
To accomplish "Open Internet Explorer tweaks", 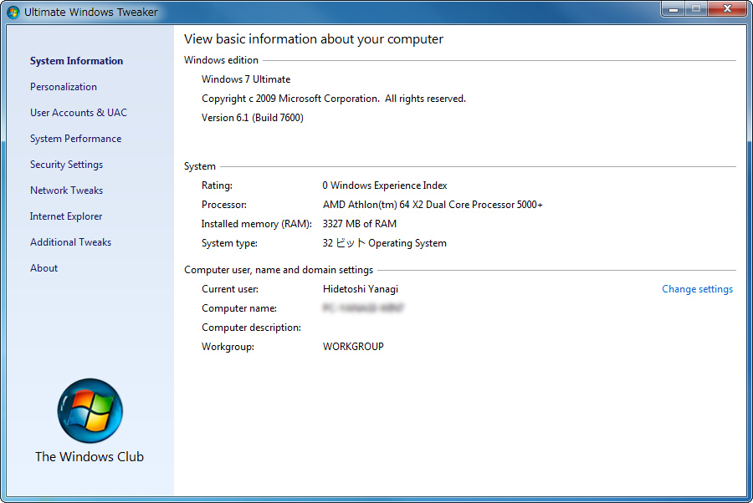I will pos(66,216).
